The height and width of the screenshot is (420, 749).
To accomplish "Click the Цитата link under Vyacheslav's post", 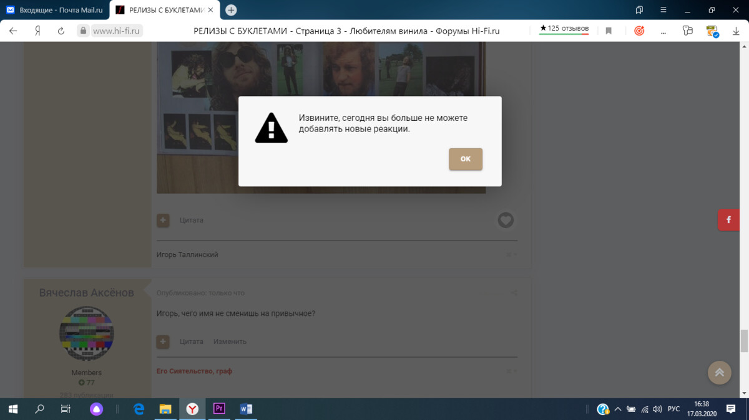I will [192, 341].
